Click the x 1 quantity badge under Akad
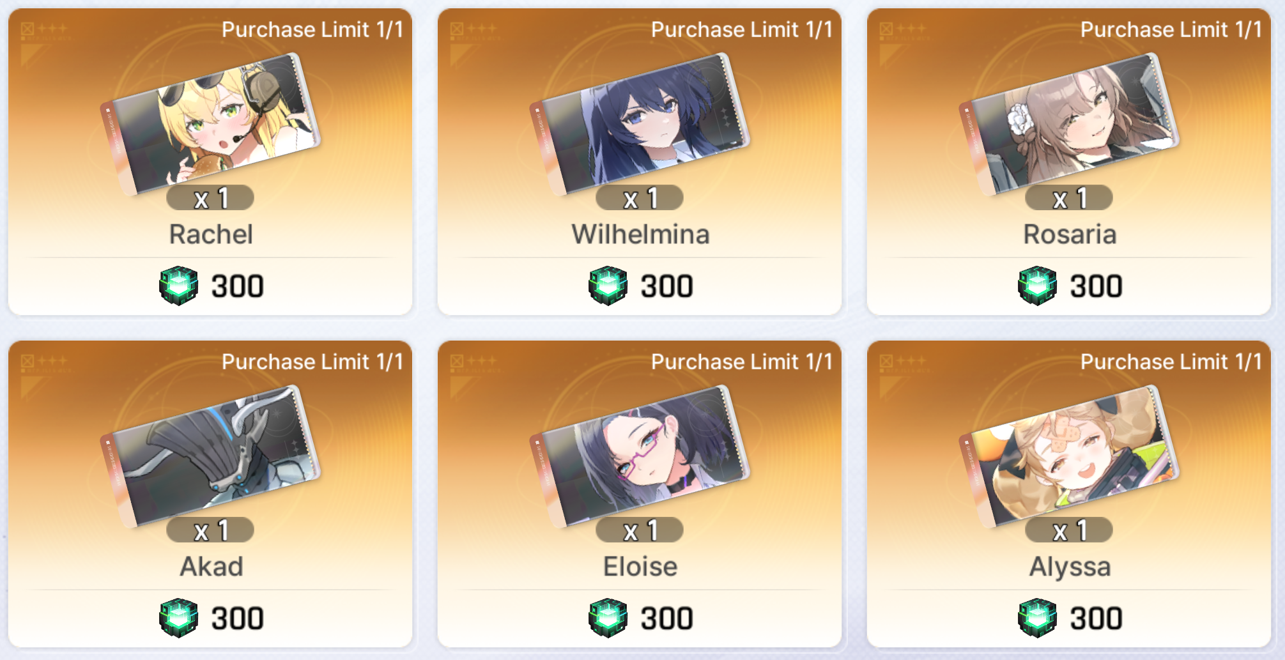The image size is (1285, 660). coord(210,530)
